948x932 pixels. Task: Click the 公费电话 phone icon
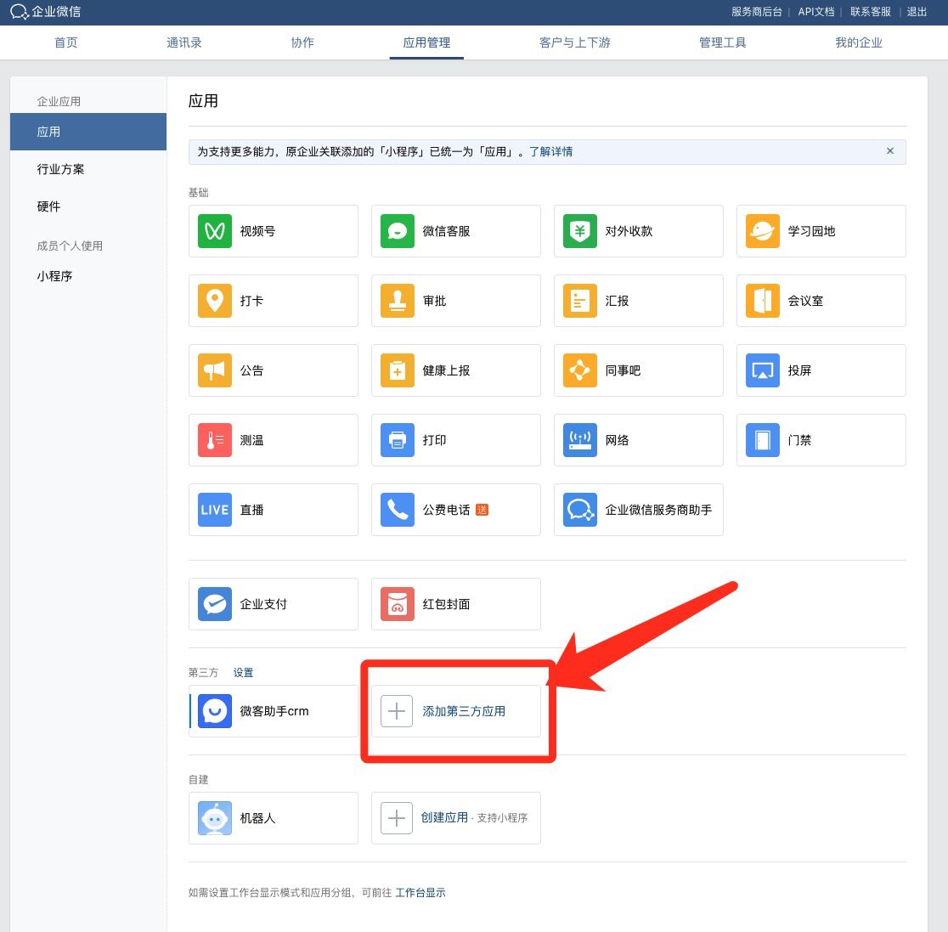(397, 510)
